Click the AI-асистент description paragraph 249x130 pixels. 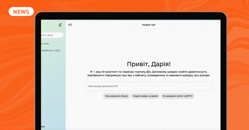[x=149, y=73]
